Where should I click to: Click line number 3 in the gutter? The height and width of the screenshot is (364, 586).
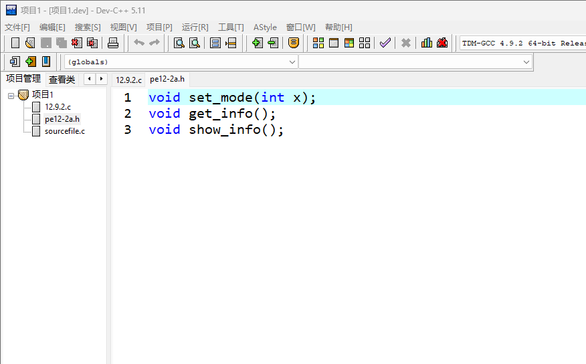pyautogui.click(x=128, y=130)
